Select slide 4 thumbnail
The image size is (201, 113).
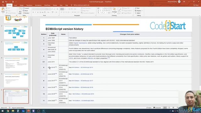pos(16,64)
